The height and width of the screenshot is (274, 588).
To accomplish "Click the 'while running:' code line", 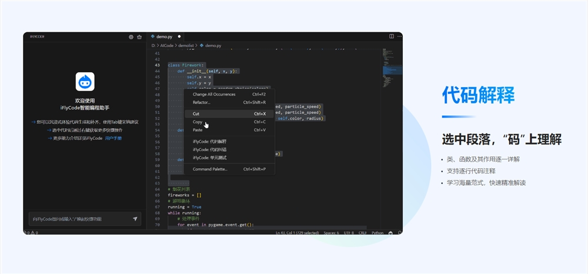I will [185, 213].
